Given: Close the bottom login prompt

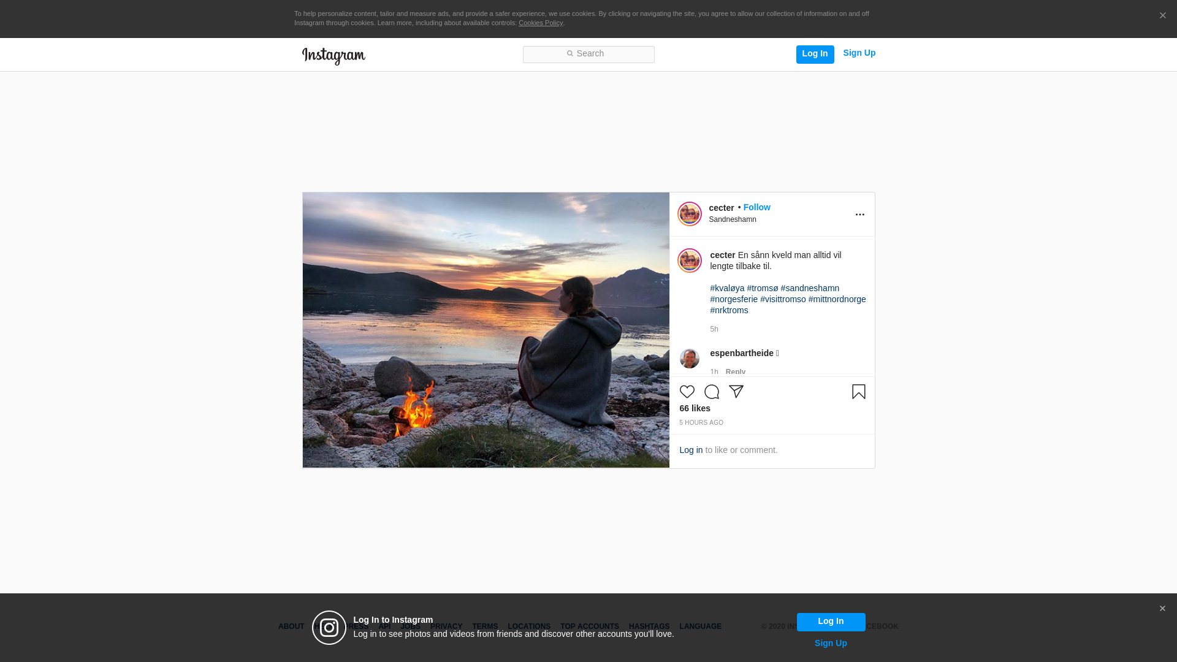Looking at the screenshot, I should [x=1162, y=609].
